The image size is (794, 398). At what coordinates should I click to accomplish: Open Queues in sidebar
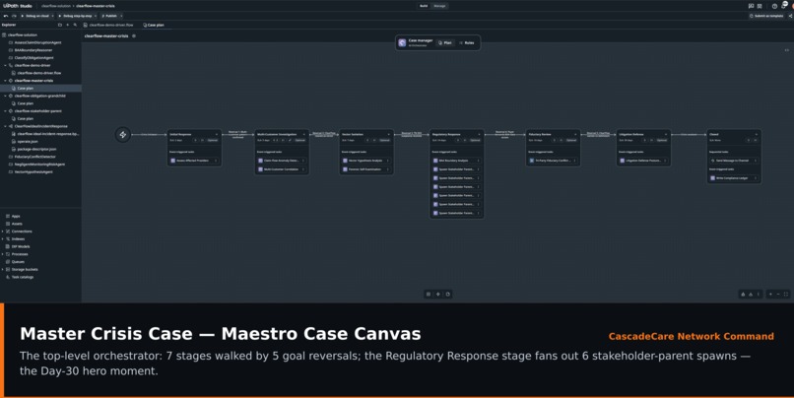click(x=18, y=262)
